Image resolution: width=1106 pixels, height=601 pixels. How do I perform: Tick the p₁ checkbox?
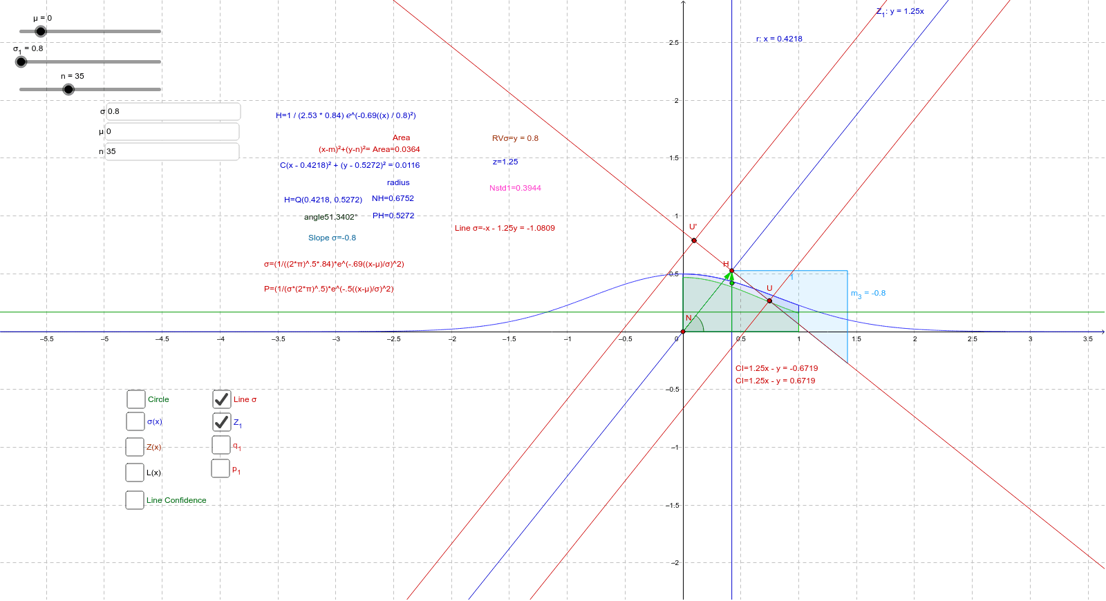pyautogui.click(x=221, y=468)
